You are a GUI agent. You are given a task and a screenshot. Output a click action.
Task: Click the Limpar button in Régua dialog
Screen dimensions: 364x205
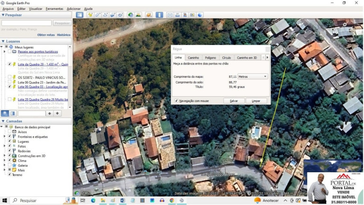coord(256,101)
